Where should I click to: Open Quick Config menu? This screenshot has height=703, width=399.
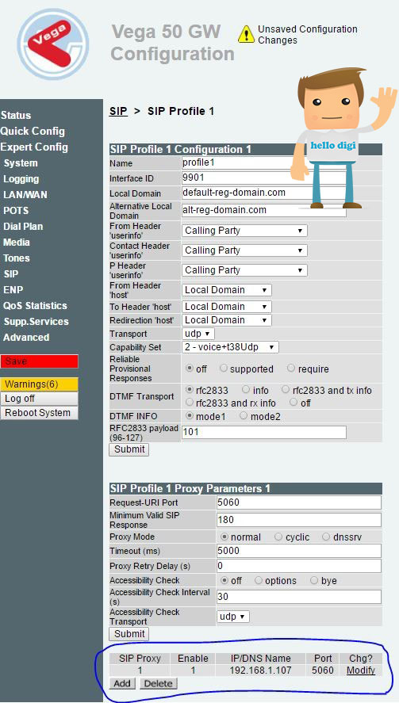point(33,131)
